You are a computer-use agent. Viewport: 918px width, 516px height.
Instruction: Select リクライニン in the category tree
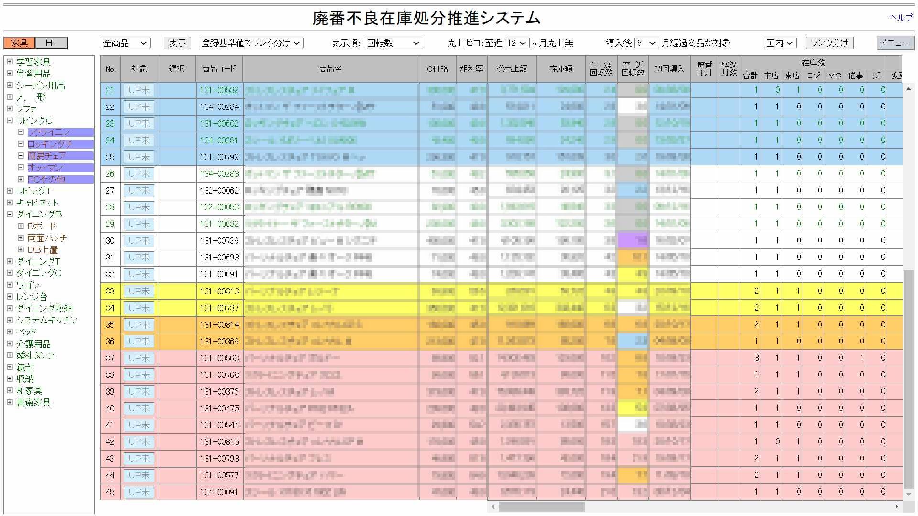(x=48, y=132)
